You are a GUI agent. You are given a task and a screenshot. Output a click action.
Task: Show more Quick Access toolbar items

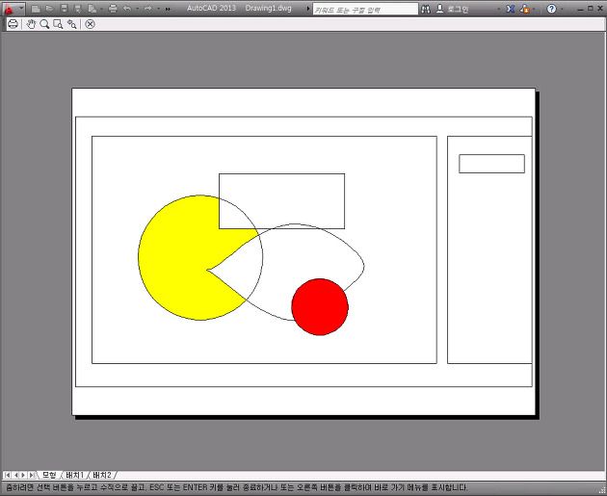(168, 9)
